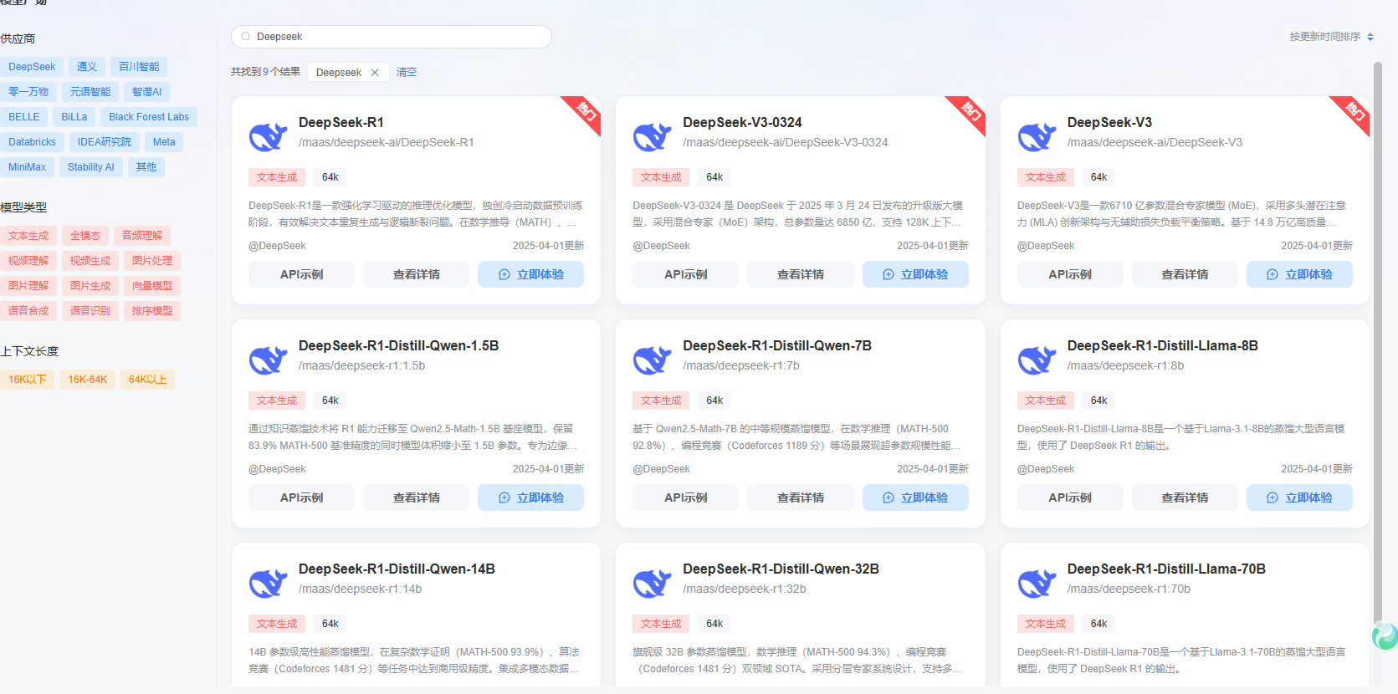This screenshot has height=694, width=1398.
Task: Filter by 视频生成 model type
Action: coord(90,261)
